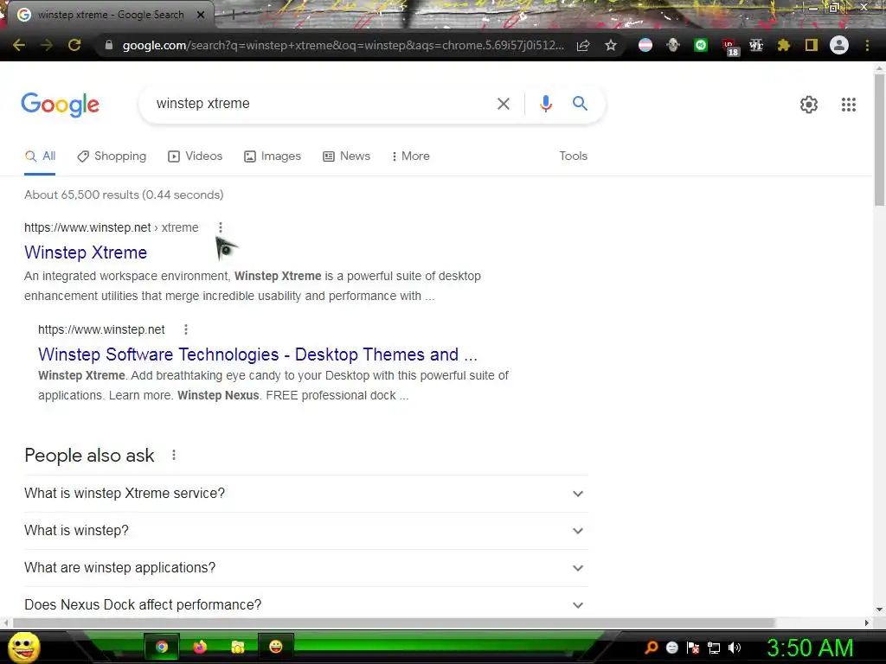This screenshot has width=886, height=664.
Task: Click the vertical page scrollbar thumb
Action: coord(879,139)
